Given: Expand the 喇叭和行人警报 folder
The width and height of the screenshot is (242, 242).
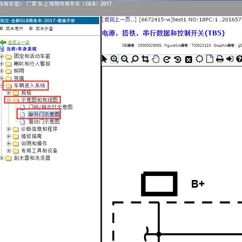Looking at the screenshot, I should [x=1, y=64].
